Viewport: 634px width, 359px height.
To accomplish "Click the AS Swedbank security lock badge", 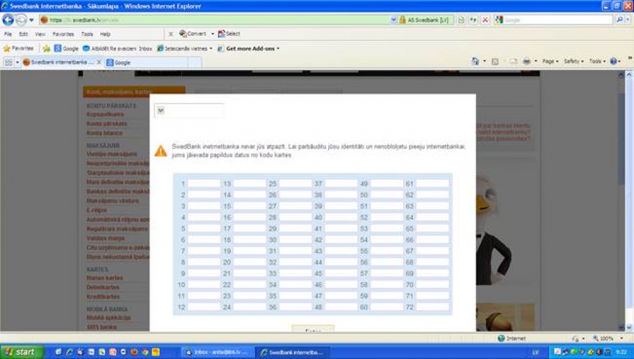I will pos(424,20).
